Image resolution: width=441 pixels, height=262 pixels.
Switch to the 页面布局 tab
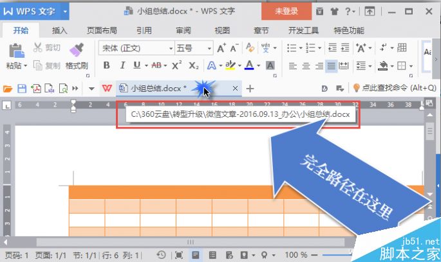pos(102,30)
